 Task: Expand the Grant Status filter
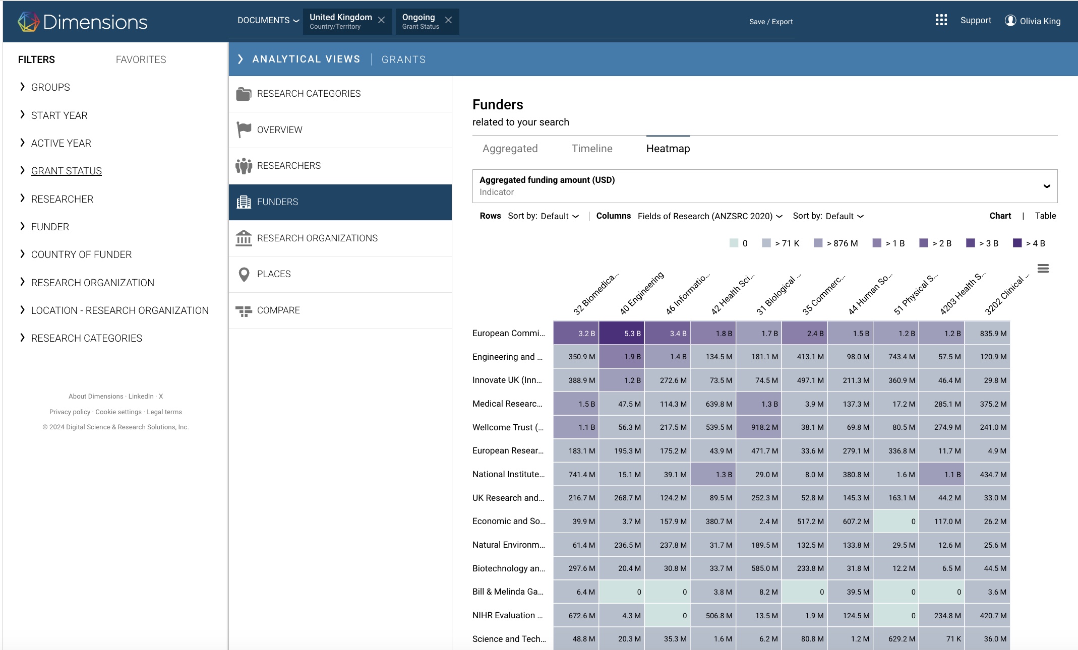pos(22,170)
